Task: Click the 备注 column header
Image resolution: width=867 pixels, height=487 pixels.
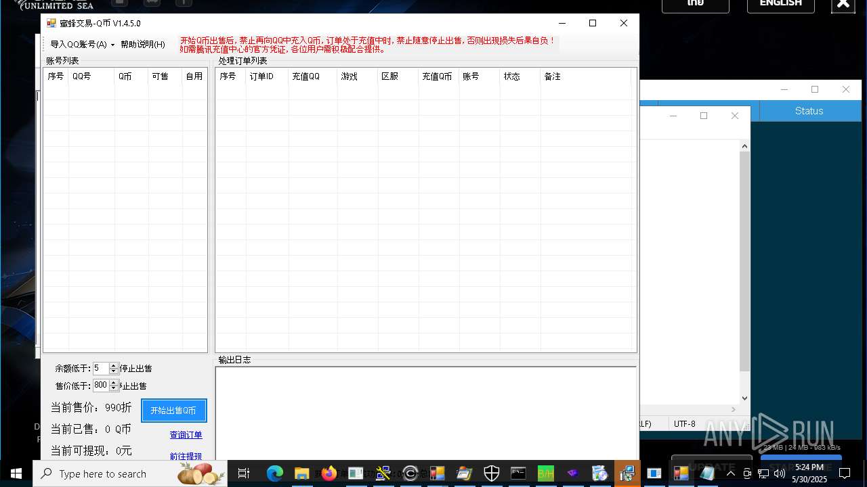Action: 586,76
